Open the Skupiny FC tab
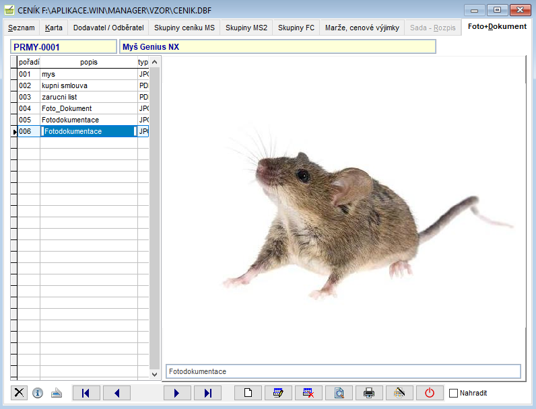 tap(296, 28)
